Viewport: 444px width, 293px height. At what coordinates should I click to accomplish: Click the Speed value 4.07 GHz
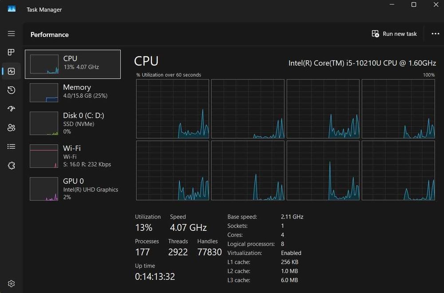(188, 227)
